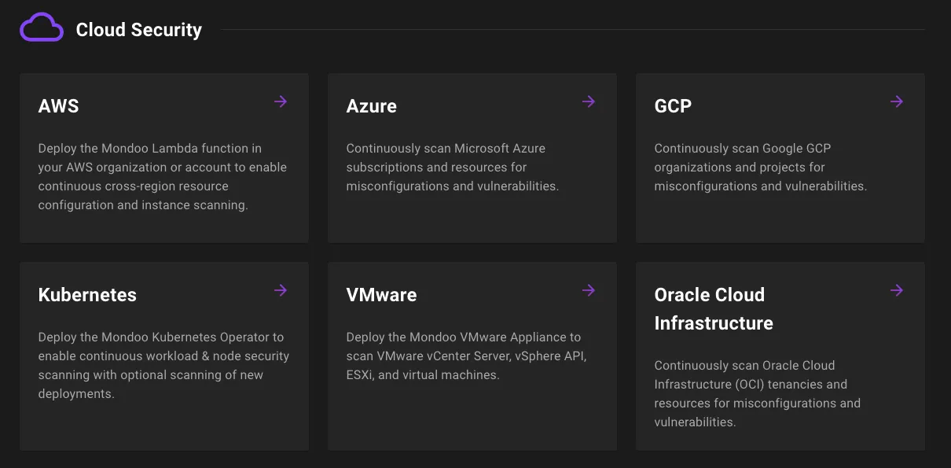Select the VMware integration tile
The image size is (951, 468).
pos(472,356)
